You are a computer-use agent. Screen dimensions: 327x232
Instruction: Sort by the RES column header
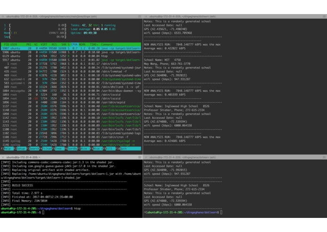coord(54,45)
